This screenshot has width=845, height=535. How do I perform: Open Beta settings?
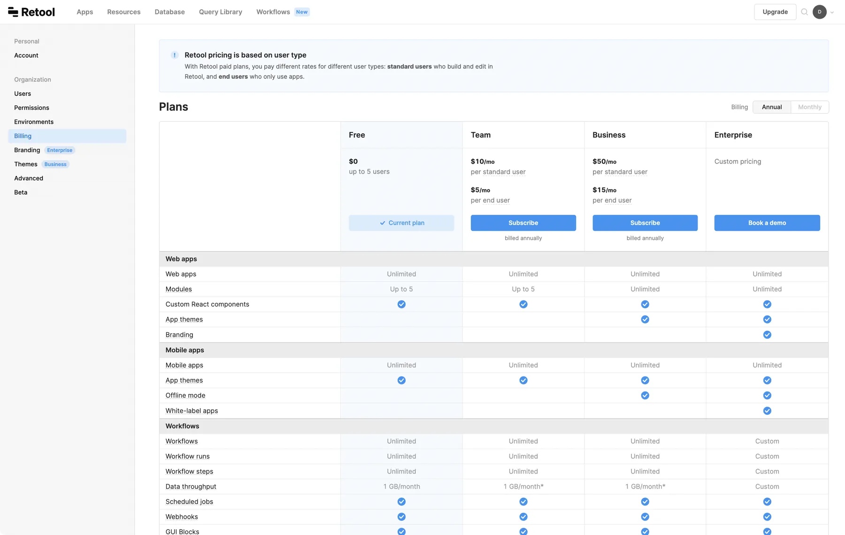(21, 192)
